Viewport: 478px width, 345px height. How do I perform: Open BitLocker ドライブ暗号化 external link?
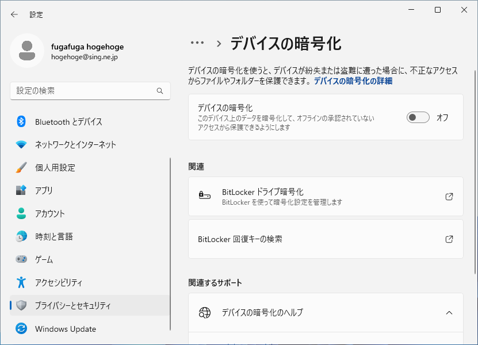(449, 197)
